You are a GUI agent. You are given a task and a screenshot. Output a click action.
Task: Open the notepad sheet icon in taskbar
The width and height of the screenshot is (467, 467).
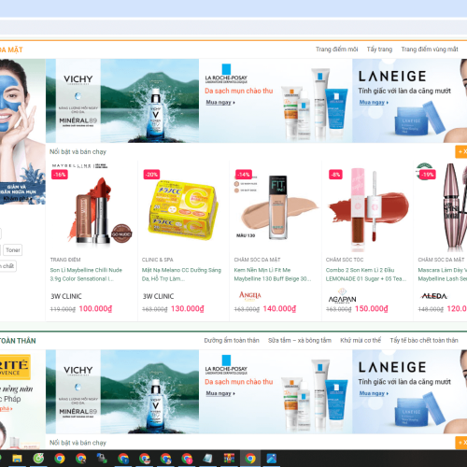tap(207, 459)
